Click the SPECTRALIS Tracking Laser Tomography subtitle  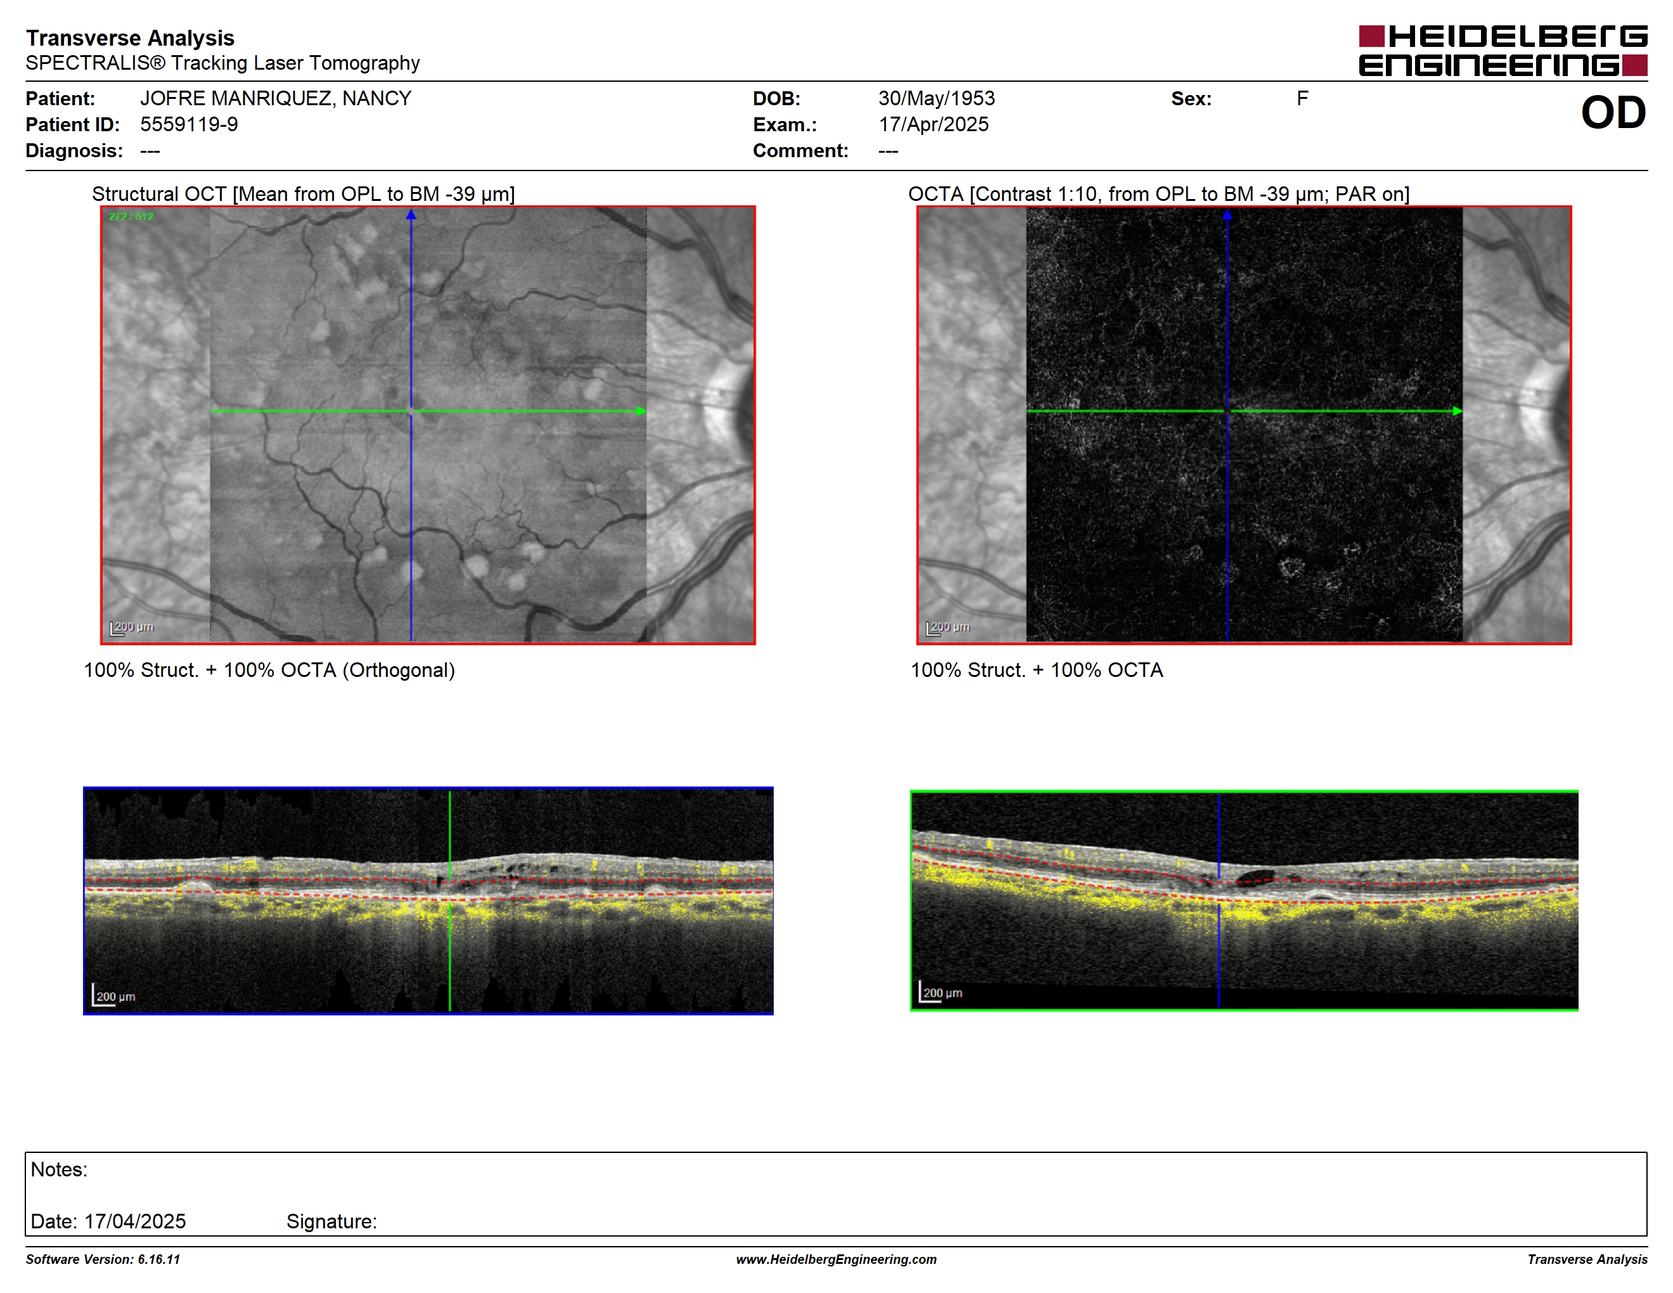coord(223,63)
